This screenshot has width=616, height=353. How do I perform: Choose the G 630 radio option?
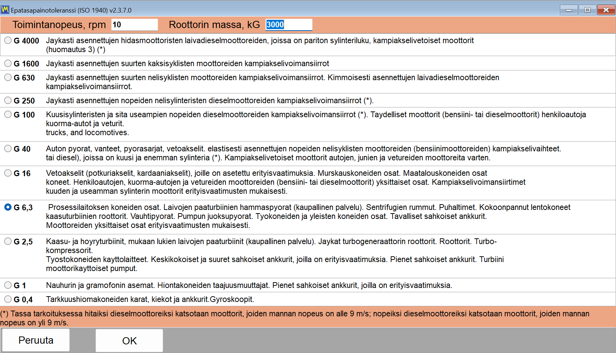point(8,78)
